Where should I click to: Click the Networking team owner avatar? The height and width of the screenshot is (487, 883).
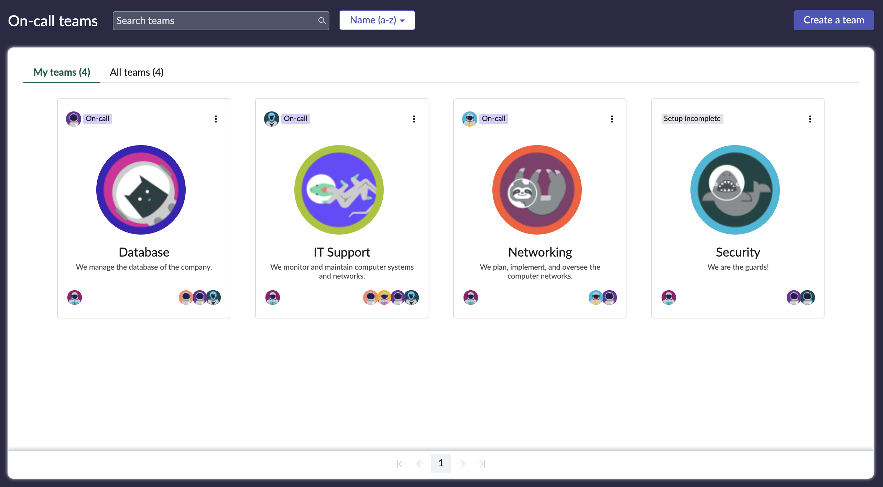471,297
